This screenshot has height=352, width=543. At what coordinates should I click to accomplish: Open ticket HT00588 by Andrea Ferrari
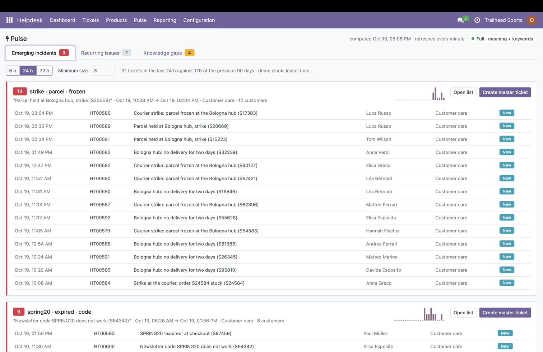pos(272,244)
